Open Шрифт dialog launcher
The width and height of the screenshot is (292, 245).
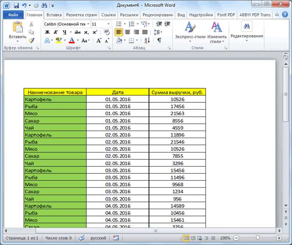(x=109, y=48)
